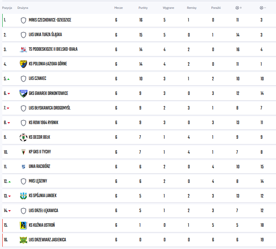Click the Wygrane column header
Image resolution: width=276 pixels, height=249 pixels.
168,8
